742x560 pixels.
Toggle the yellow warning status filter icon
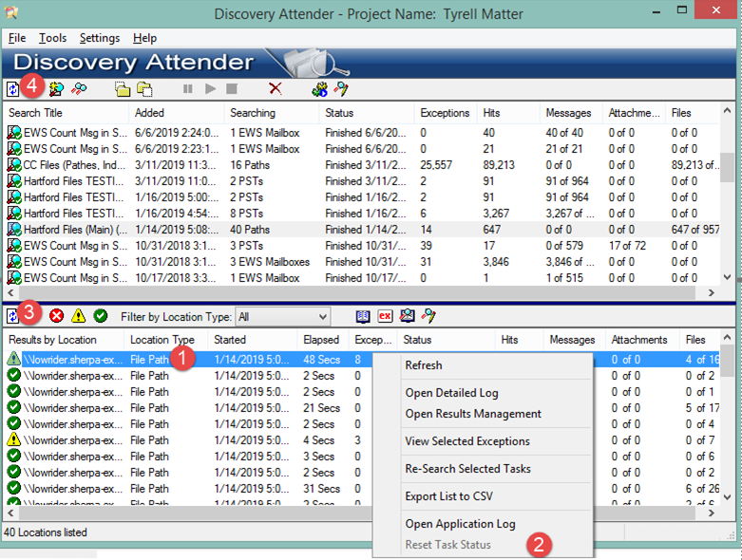tap(79, 316)
